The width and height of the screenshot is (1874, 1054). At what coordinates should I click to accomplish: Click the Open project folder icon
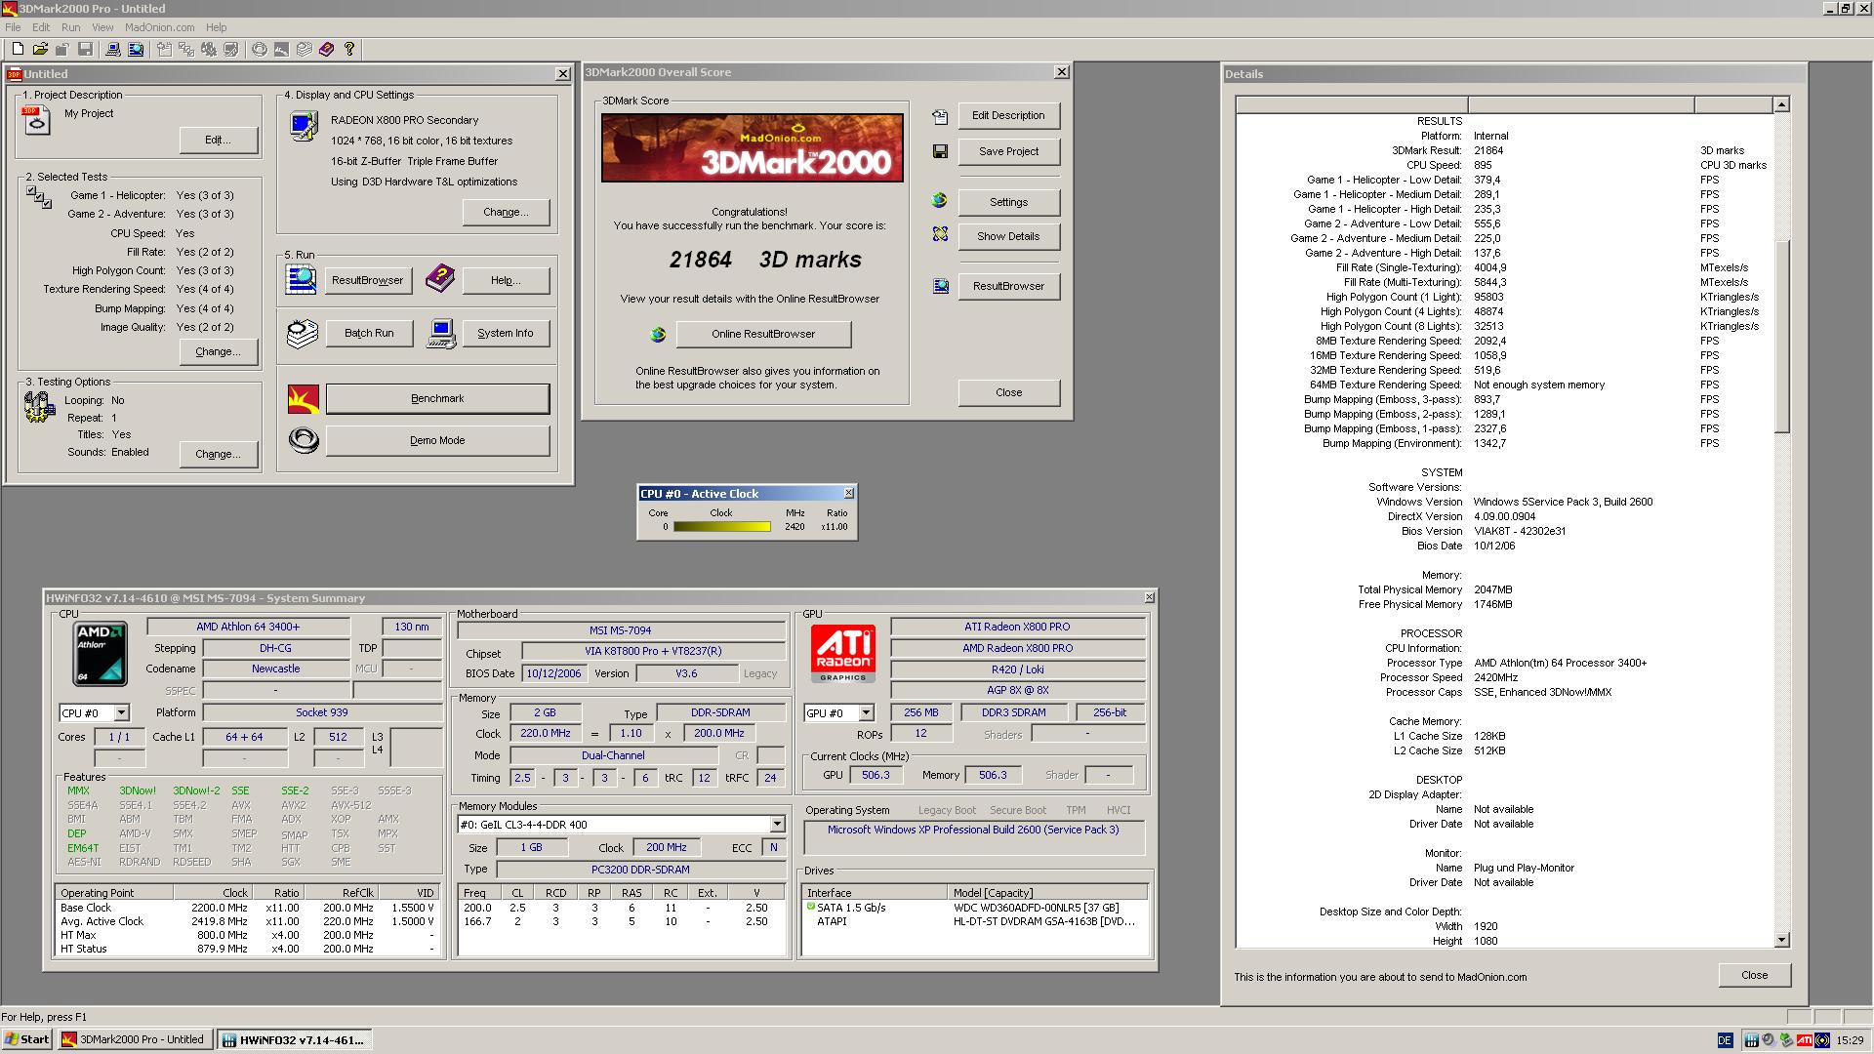tap(40, 49)
